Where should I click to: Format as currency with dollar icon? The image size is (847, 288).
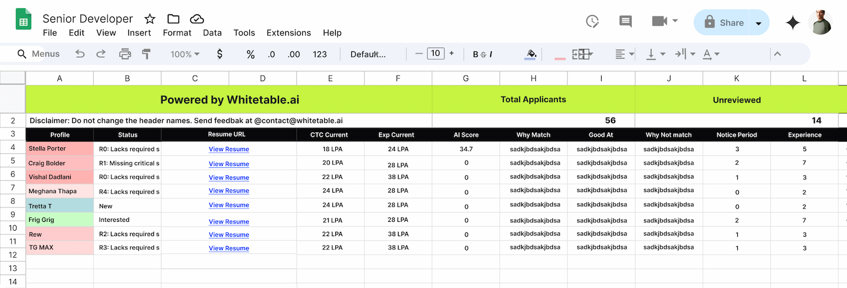pos(220,54)
